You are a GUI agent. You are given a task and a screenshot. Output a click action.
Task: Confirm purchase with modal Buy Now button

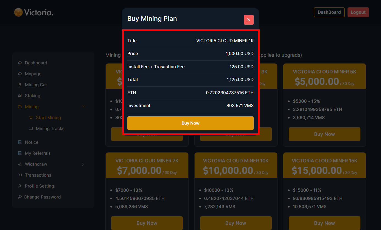point(190,123)
